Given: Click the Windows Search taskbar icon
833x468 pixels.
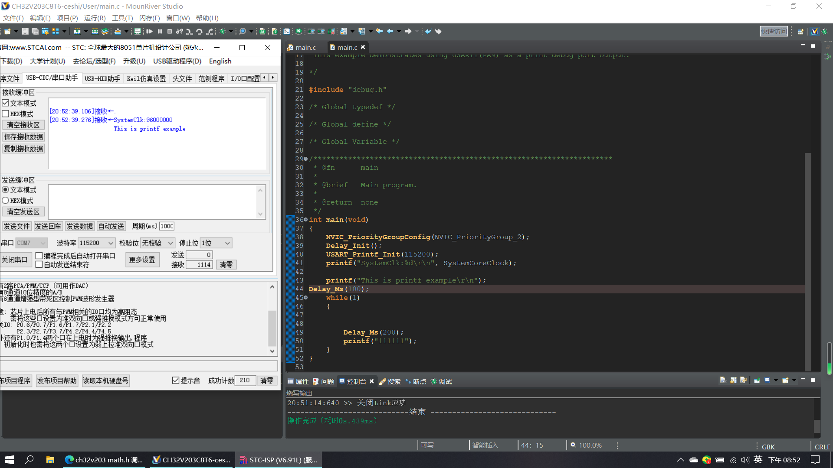Looking at the screenshot, I should [x=29, y=460].
